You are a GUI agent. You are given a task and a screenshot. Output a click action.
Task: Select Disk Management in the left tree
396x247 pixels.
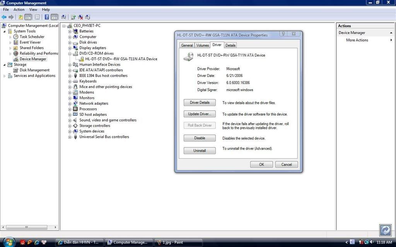[x=34, y=70]
